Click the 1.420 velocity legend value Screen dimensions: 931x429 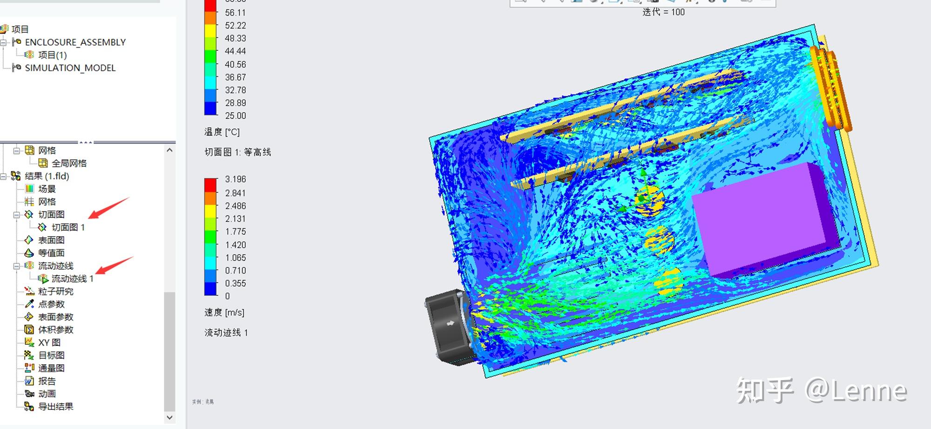(236, 245)
